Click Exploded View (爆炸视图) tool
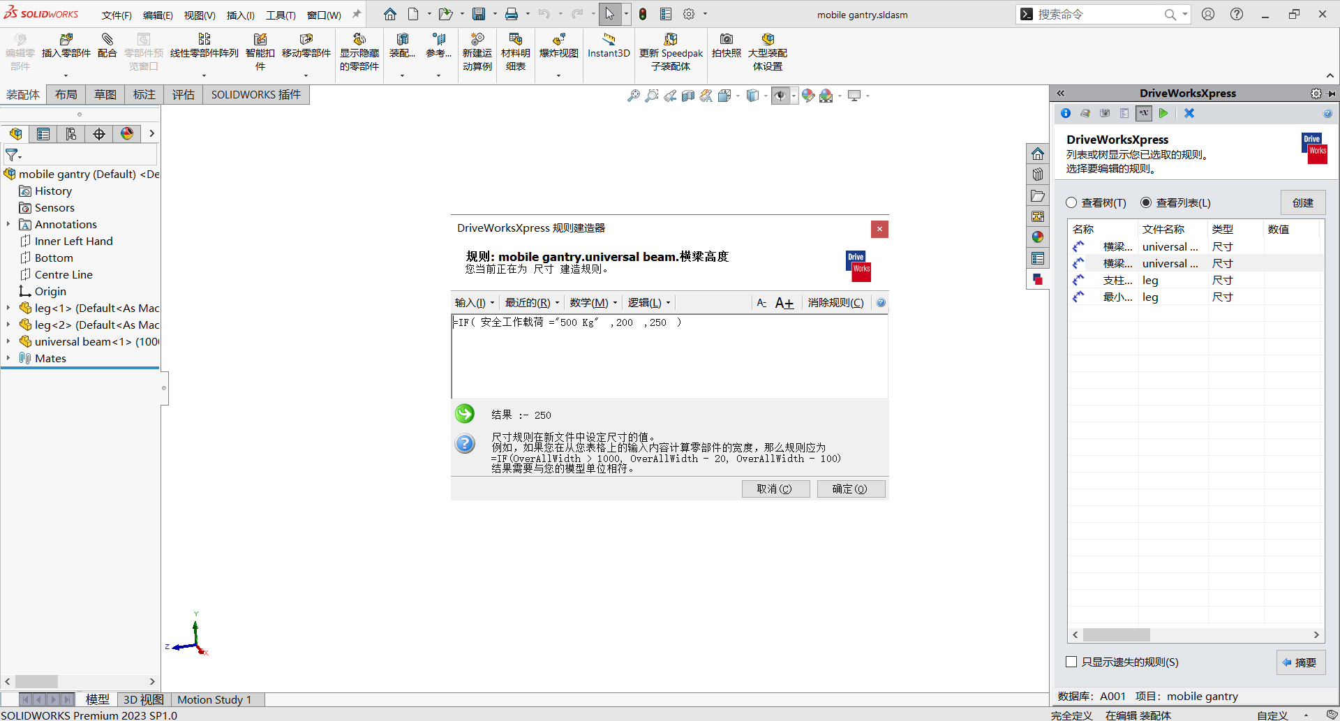Screen dimensions: 1340x721 click(558, 46)
